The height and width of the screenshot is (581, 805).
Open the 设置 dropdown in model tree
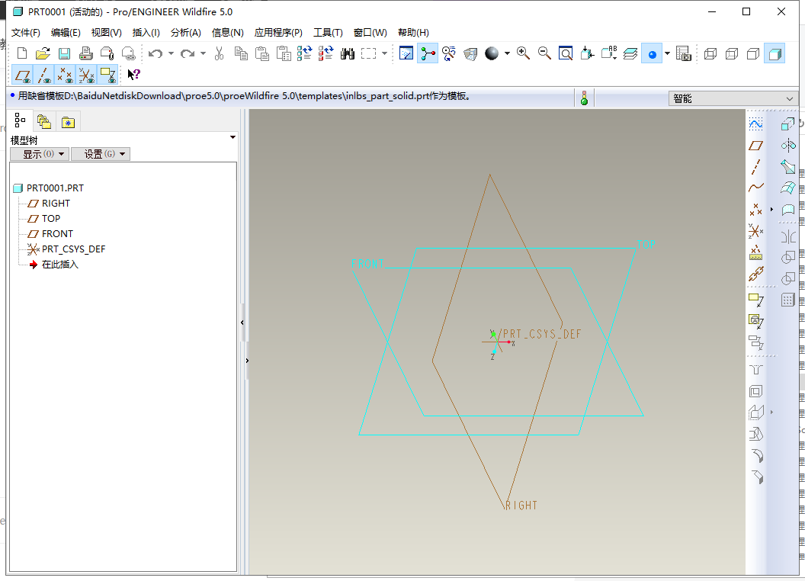pyautogui.click(x=100, y=154)
